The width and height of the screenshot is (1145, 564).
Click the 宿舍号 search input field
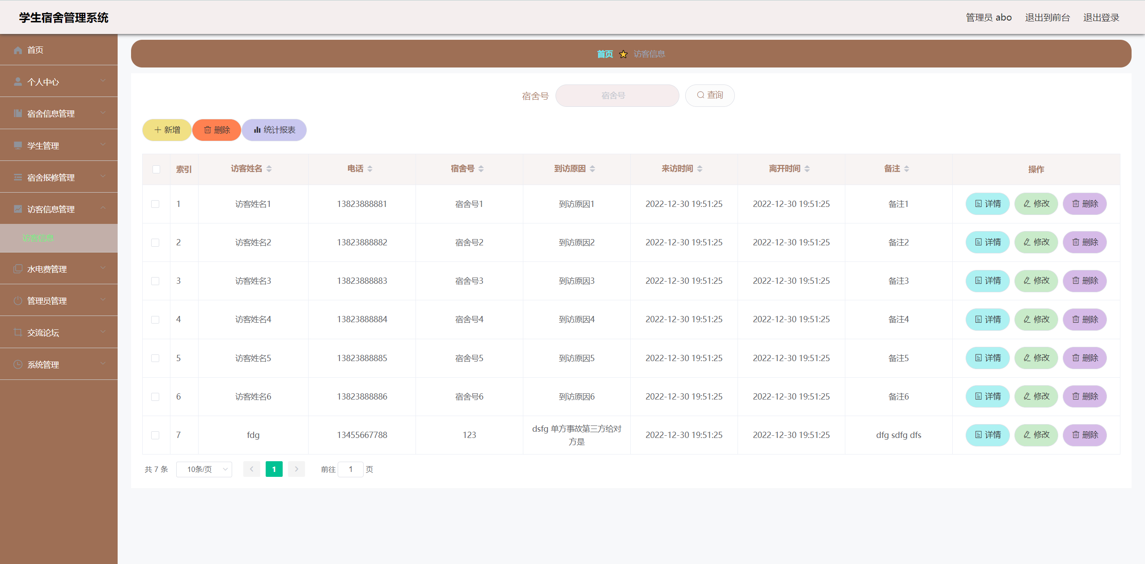coord(617,96)
